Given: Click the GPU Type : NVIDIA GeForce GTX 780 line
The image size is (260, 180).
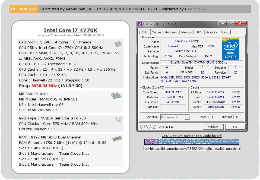Looking at the screenshot, I should click(x=52, y=118).
